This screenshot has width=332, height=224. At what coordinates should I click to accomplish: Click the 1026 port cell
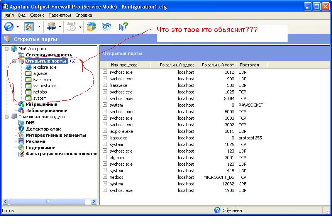click(x=229, y=144)
